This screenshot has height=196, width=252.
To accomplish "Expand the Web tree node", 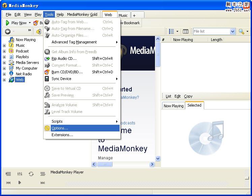I will [4, 80].
